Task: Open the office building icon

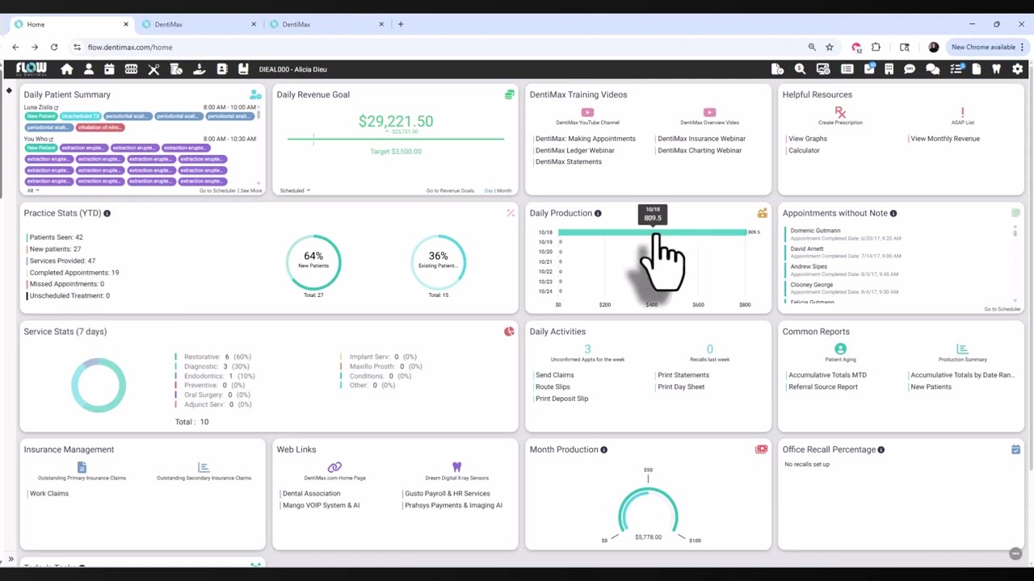Action: pos(889,69)
